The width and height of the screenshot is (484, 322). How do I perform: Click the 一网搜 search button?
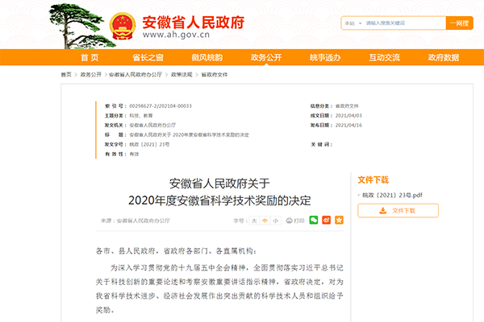point(460,24)
